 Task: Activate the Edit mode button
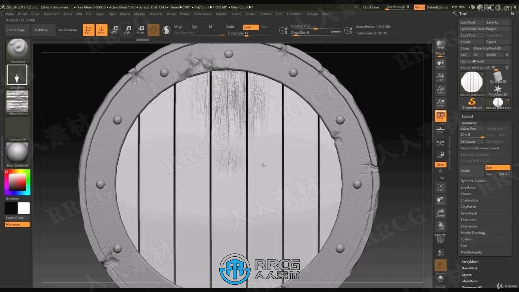[x=88, y=30]
